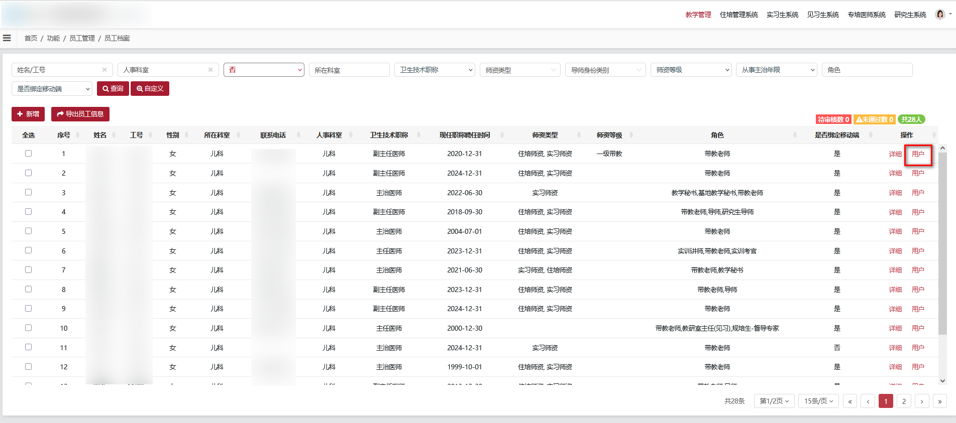Go to previous page arrow
The width and height of the screenshot is (956, 423).
click(868, 401)
